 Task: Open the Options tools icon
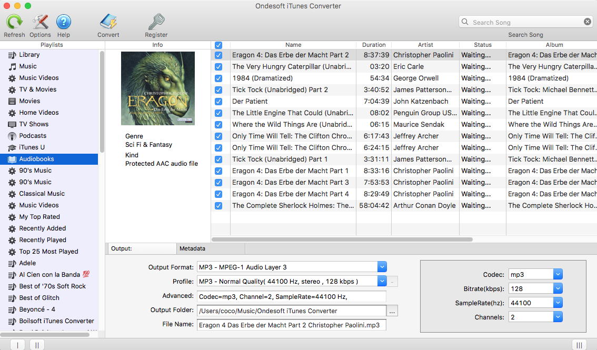pyautogui.click(x=40, y=22)
